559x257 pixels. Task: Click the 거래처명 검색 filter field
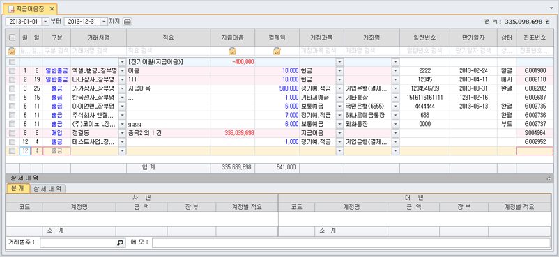[99, 51]
